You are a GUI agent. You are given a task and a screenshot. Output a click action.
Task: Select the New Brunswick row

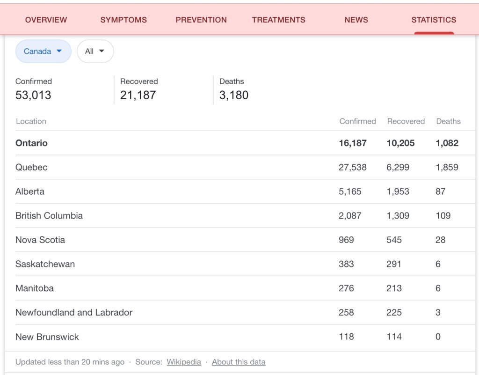[x=47, y=337]
